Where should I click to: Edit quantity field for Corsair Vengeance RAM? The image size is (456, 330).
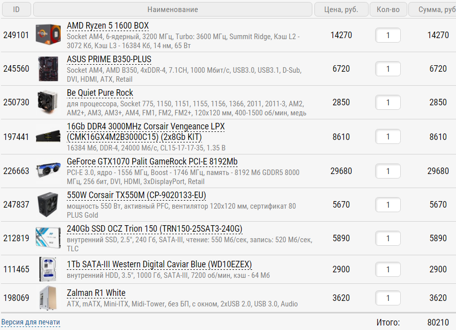coord(388,137)
